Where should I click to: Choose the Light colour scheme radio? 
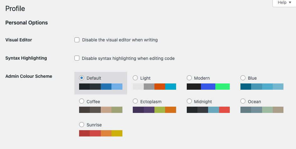(135, 78)
